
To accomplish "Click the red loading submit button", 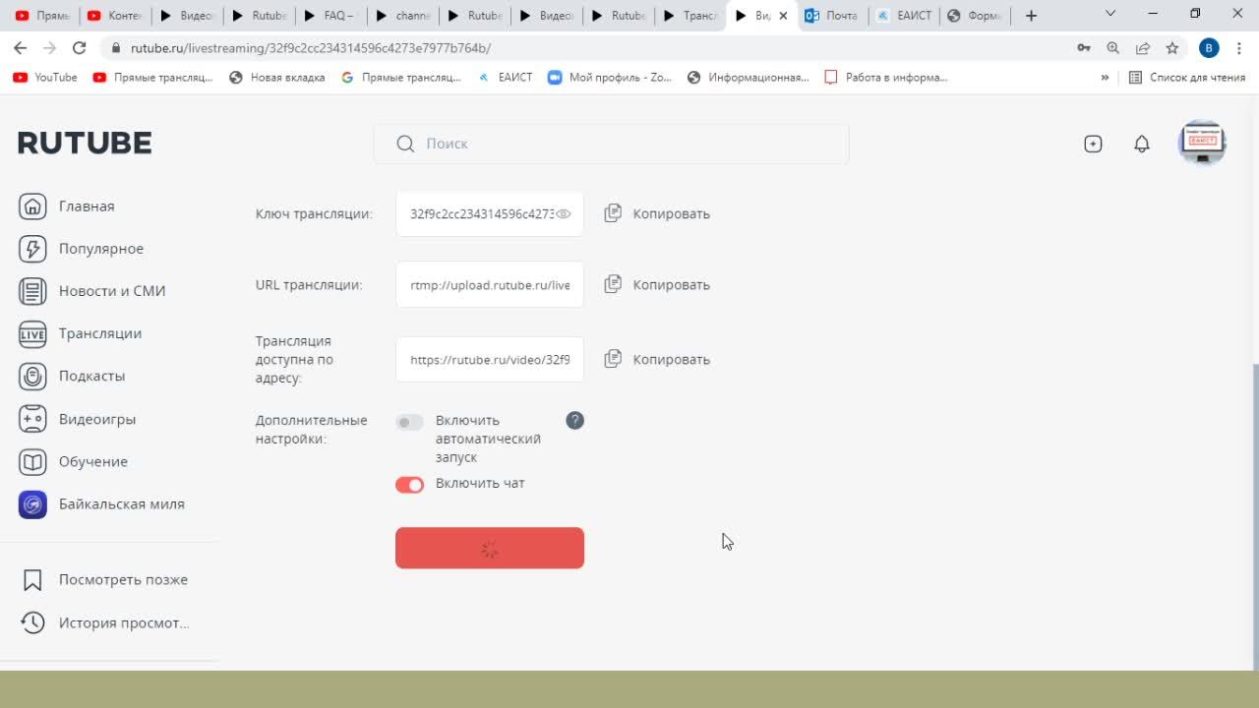I will click(490, 548).
